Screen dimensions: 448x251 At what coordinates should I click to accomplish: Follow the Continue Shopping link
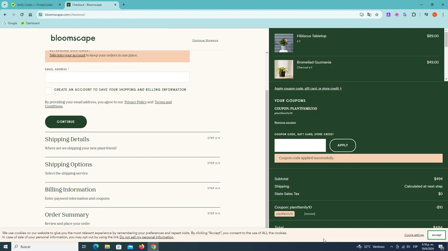click(205, 40)
